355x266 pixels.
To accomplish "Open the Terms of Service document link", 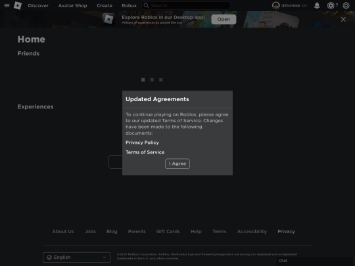I will click(145, 152).
